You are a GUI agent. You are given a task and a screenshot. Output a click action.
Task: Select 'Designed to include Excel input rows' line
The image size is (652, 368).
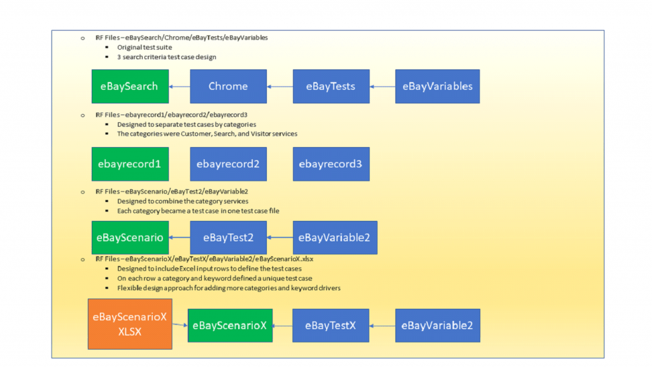[x=209, y=269]
